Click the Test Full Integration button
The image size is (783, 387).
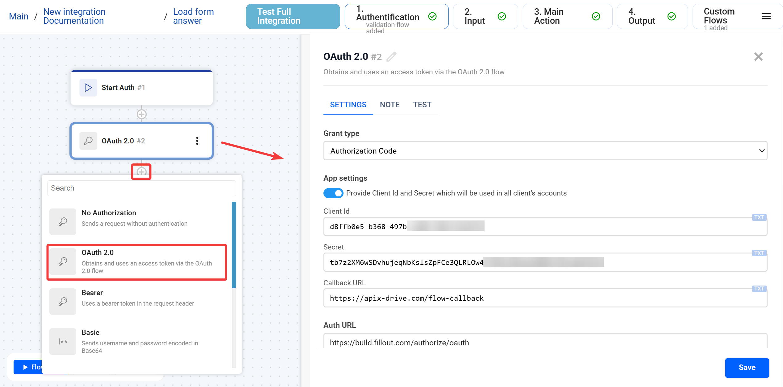[x=292, y=16]
